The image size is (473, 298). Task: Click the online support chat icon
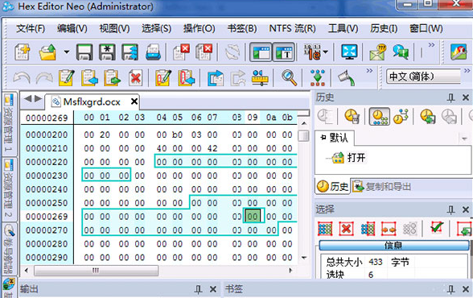point(401,52)
